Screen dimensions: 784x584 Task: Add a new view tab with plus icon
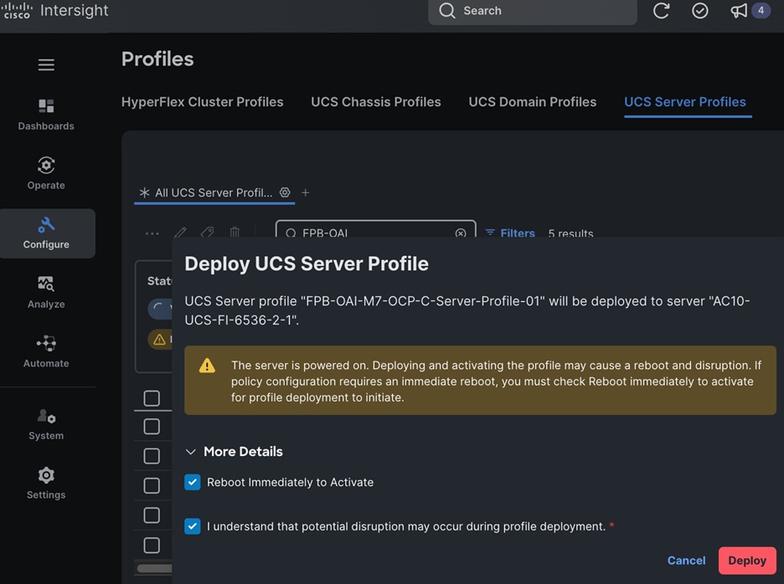(306, 192)
